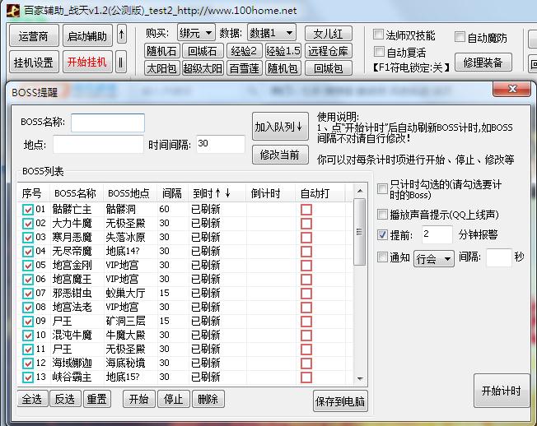Screen dimensions: 537x426
Task: Click the BOSS名称 input field
Action: pyautogui.click(x=107, y=123)
